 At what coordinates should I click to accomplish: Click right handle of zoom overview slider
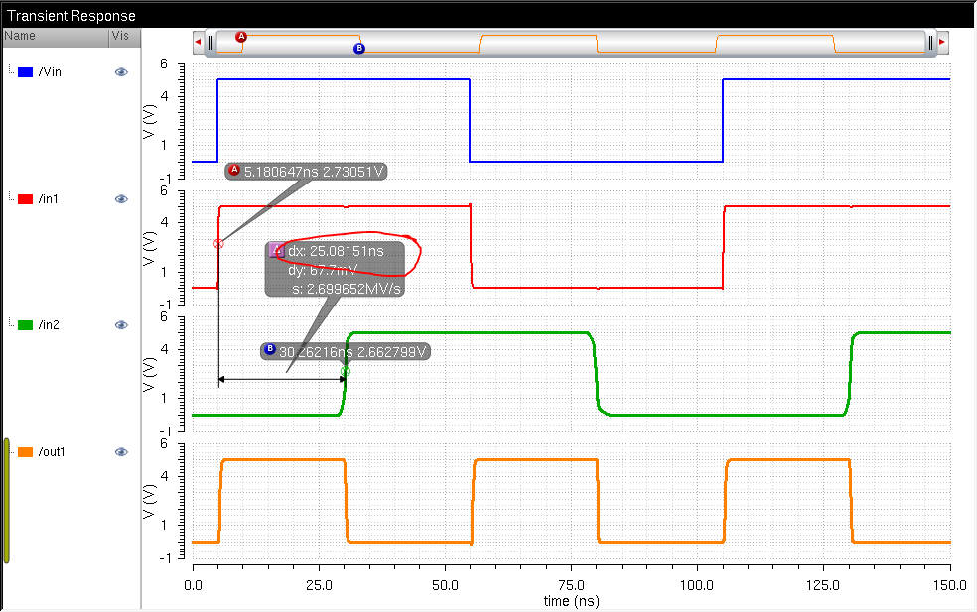tap(930, 43)
